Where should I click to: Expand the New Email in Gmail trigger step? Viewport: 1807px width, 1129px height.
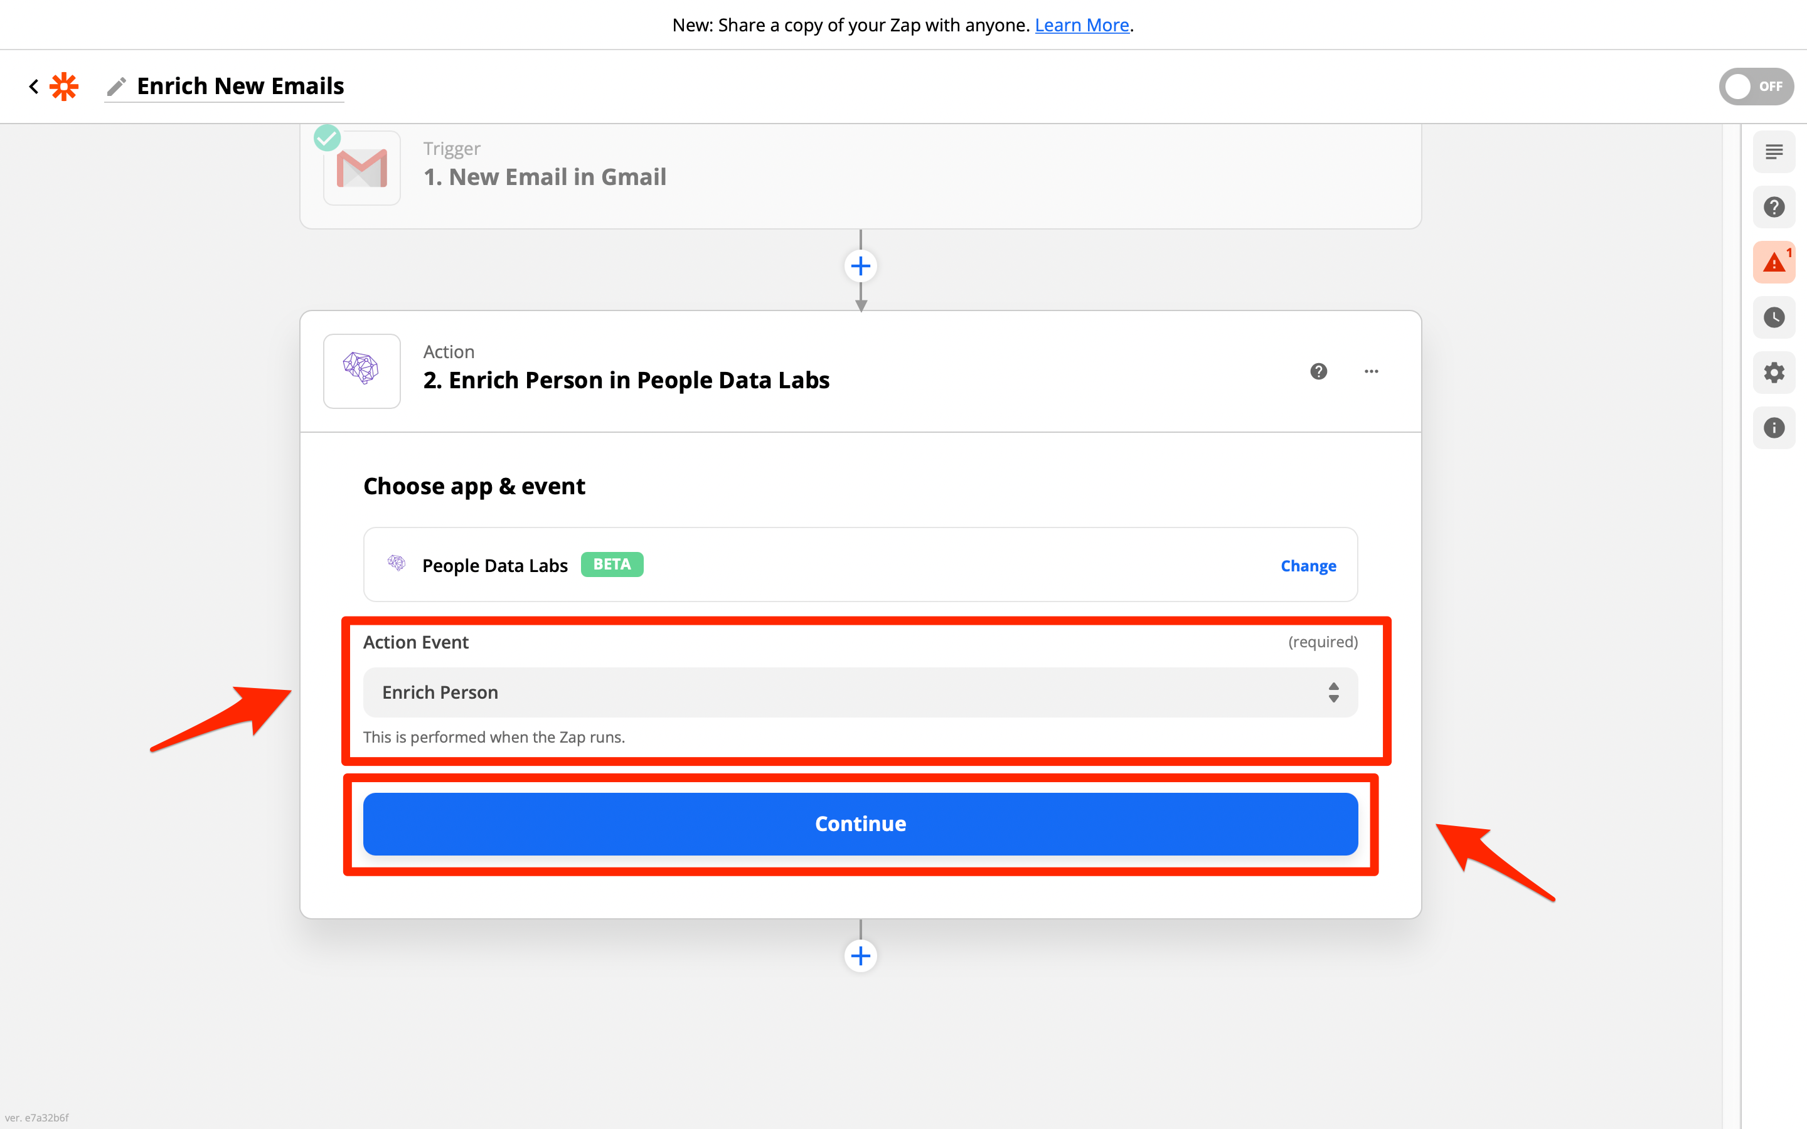[x=545, y=177]
